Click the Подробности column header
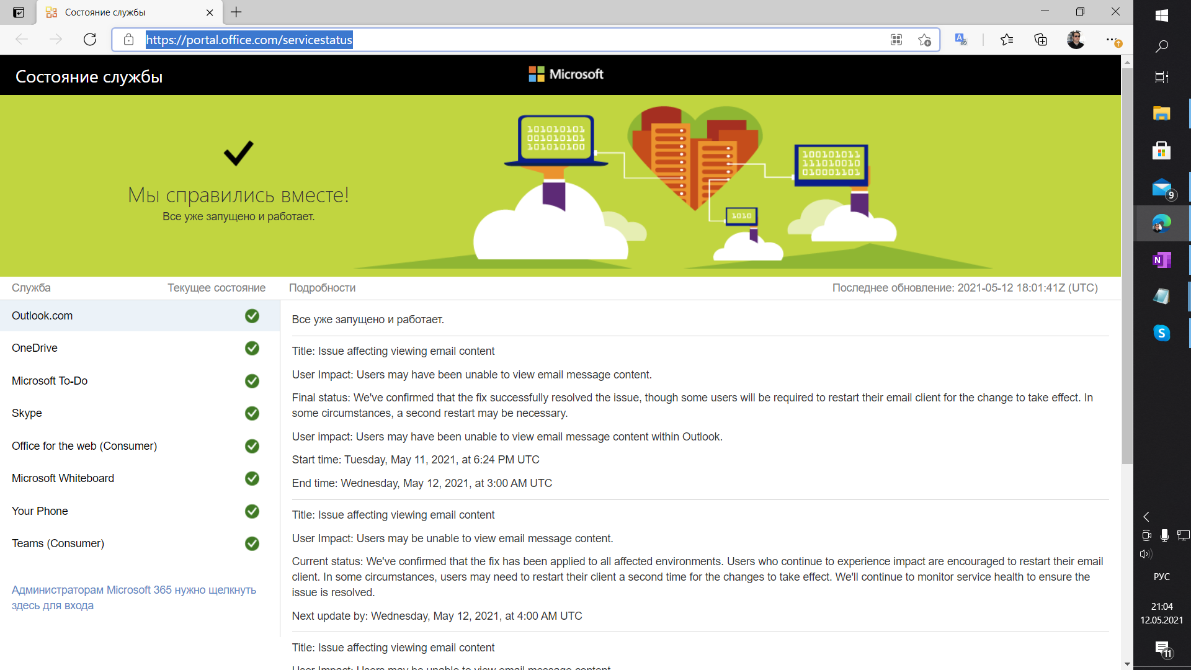The height and width of the screenshot is (670, 1191). (x=322, y=288)
